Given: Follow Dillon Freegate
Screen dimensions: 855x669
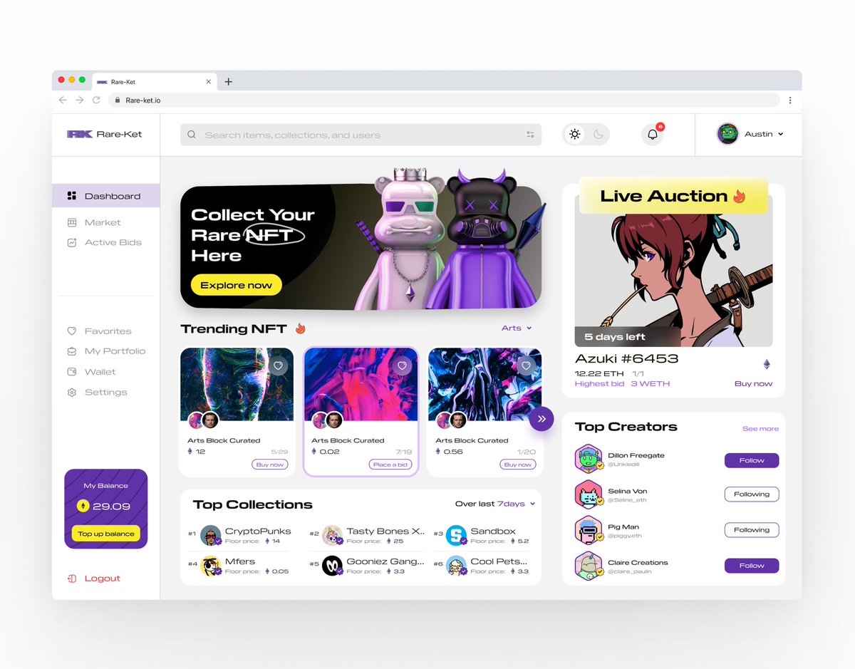Looking at the screenshot, I should 752,460.
